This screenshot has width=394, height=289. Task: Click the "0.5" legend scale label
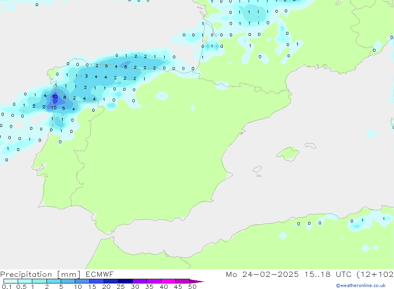tap(21, 287)
